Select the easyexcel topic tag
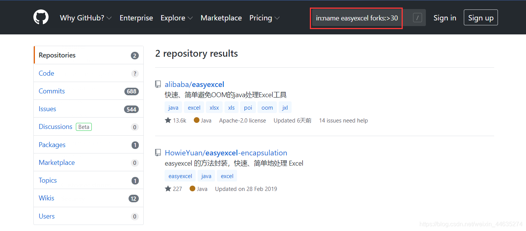 point(180,176)
